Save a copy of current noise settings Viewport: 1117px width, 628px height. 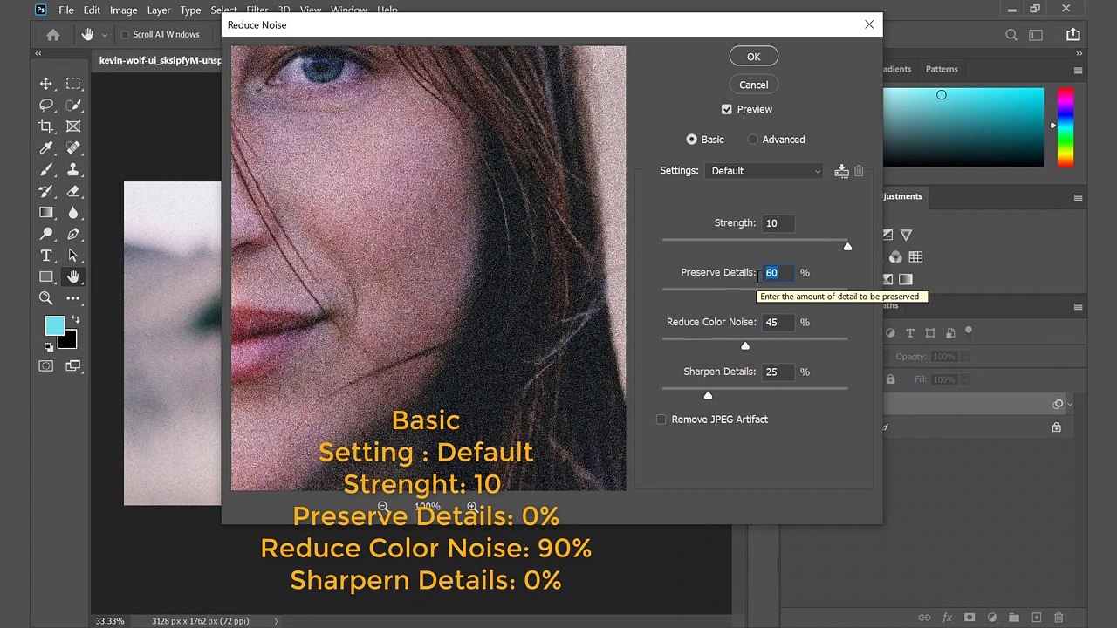(841, 171)
